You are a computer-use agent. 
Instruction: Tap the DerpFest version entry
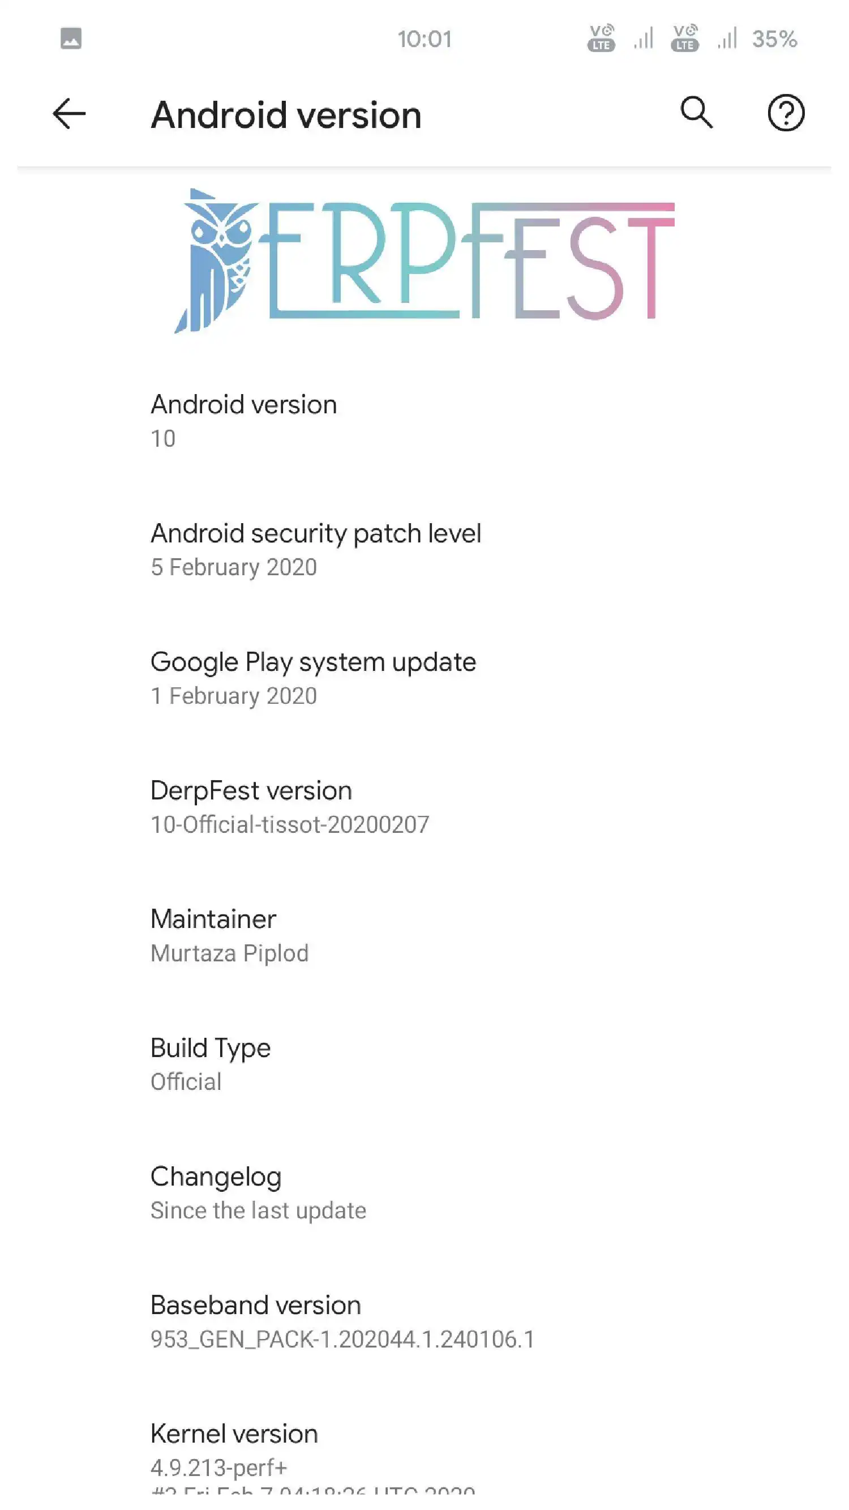pos(424,807)
